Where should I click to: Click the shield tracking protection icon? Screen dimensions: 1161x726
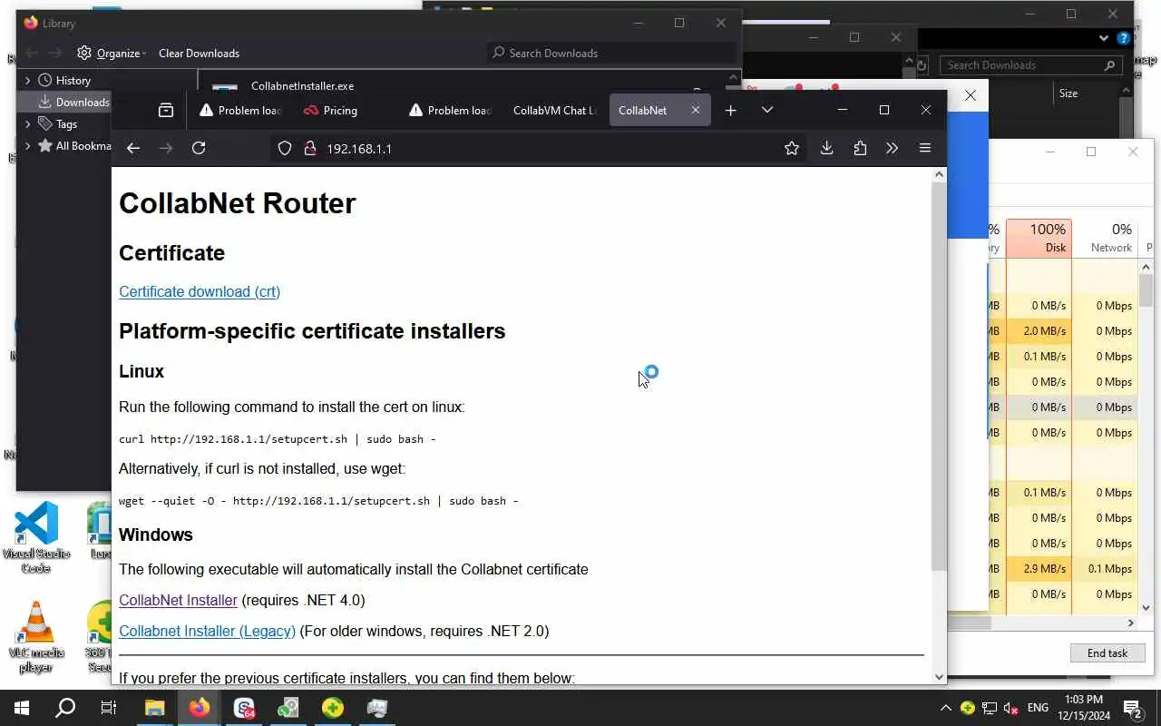285,148
